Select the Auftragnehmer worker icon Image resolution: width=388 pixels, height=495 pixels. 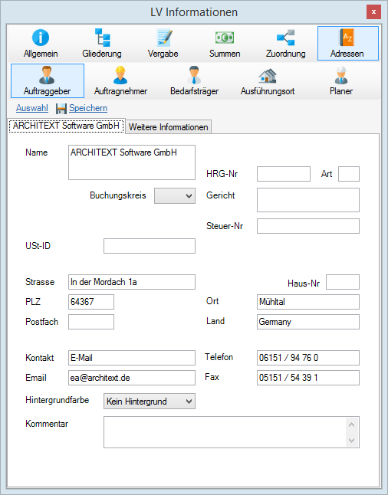click(120, 75)
